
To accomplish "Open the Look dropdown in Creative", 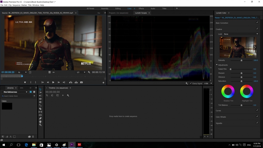I will pyautogui.click(x=241, y=34).
